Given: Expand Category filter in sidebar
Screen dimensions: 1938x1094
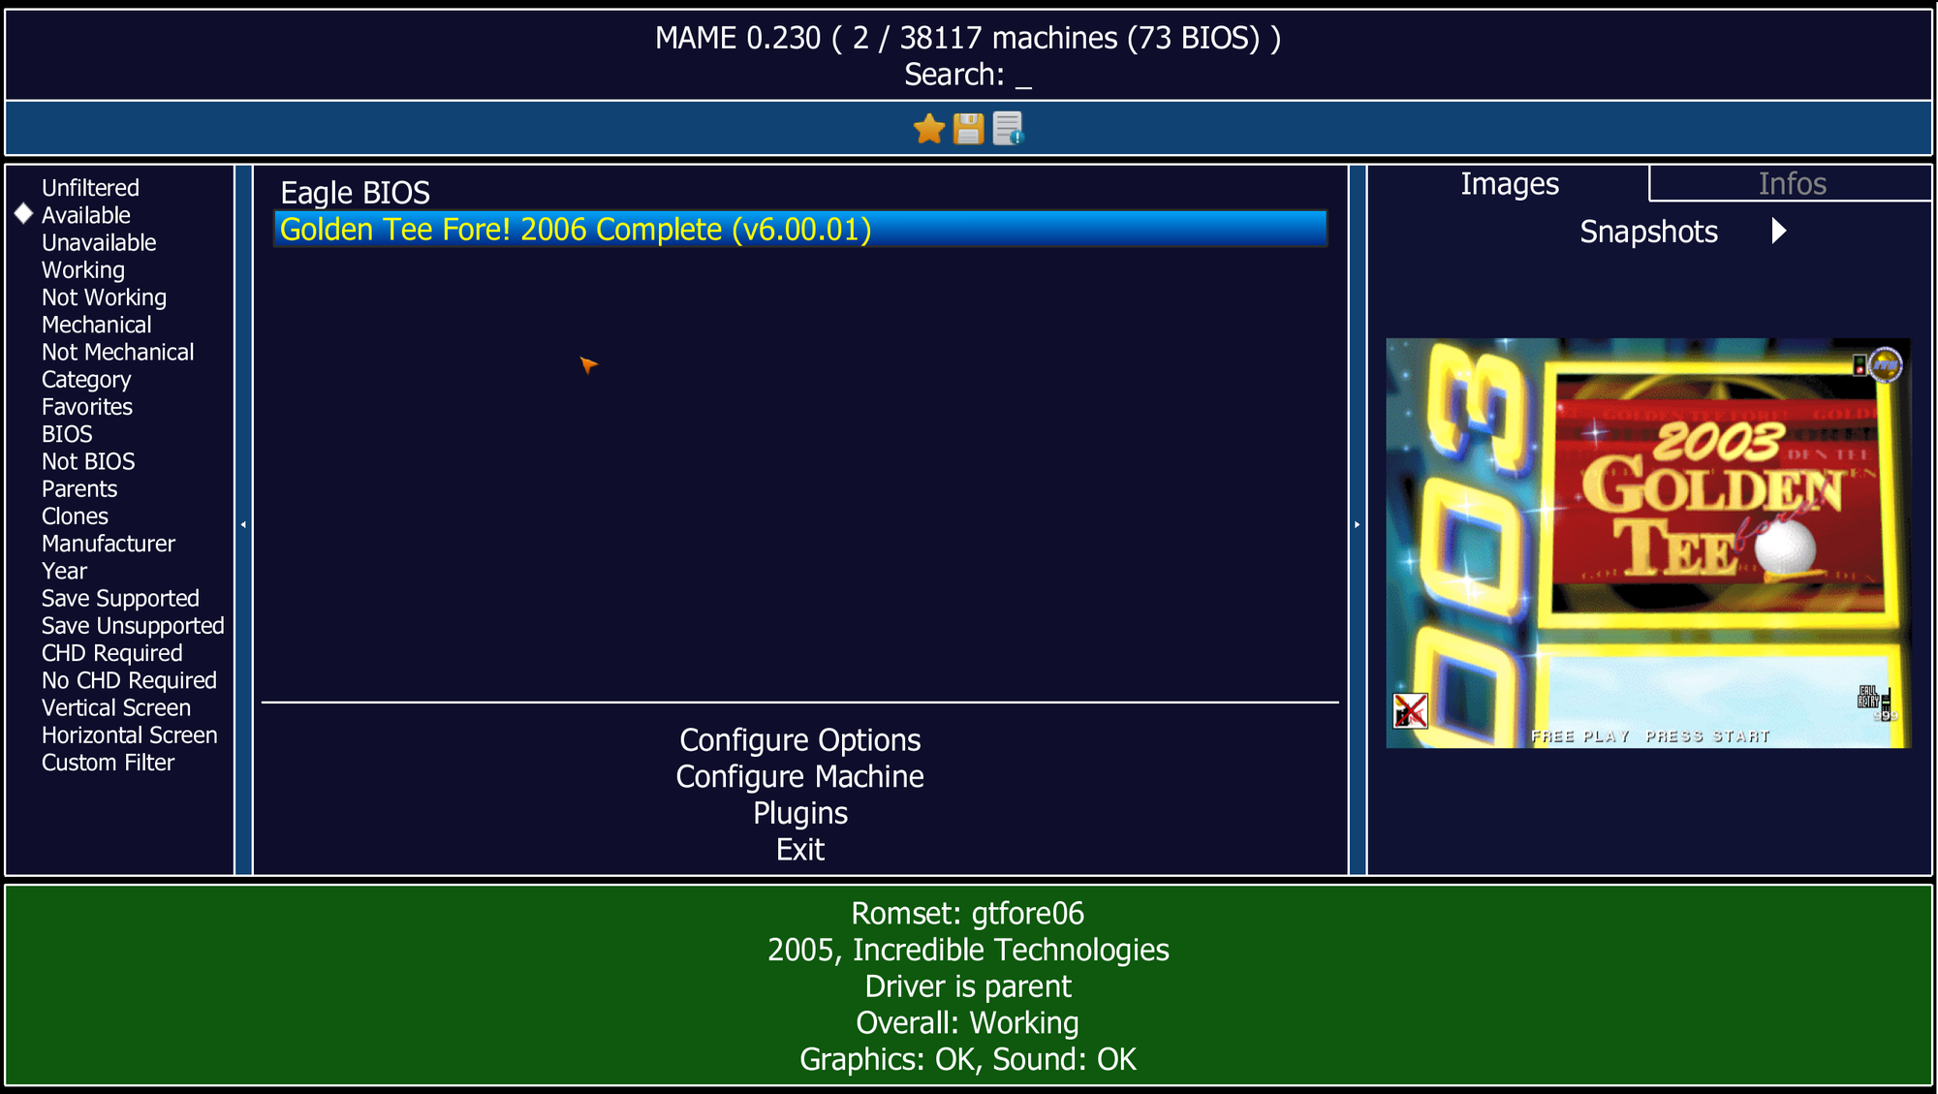Looking at the screenshot, I should pos(86,379).
